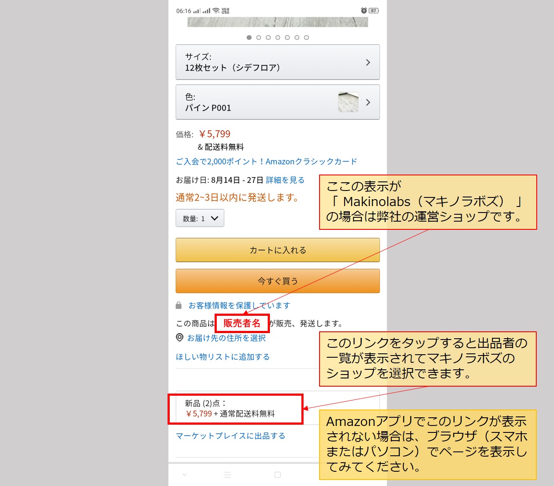Open the 数量 quantity dropdown
The image size is (554, 486).
200,218
